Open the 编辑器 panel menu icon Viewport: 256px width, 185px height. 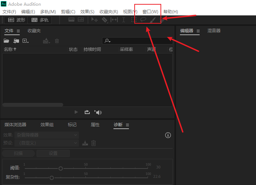[198, 31]
